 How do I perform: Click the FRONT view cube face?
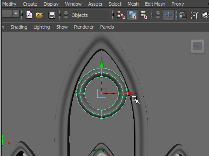tap(197, 46)
